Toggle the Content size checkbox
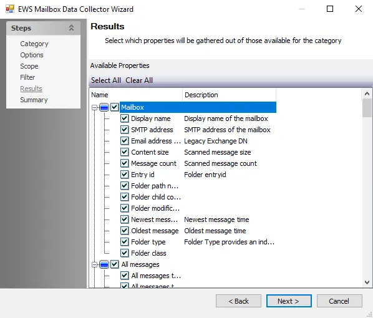Screen dimensions: 373x318 pyautogui.click(x=125, y=152)
